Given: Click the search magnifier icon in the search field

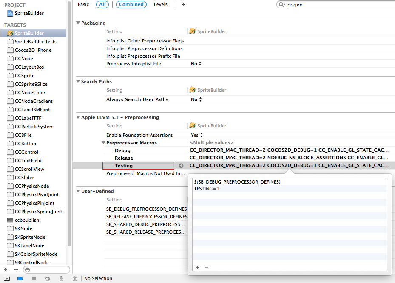Looking at the screenshot, I should point(281,5).
